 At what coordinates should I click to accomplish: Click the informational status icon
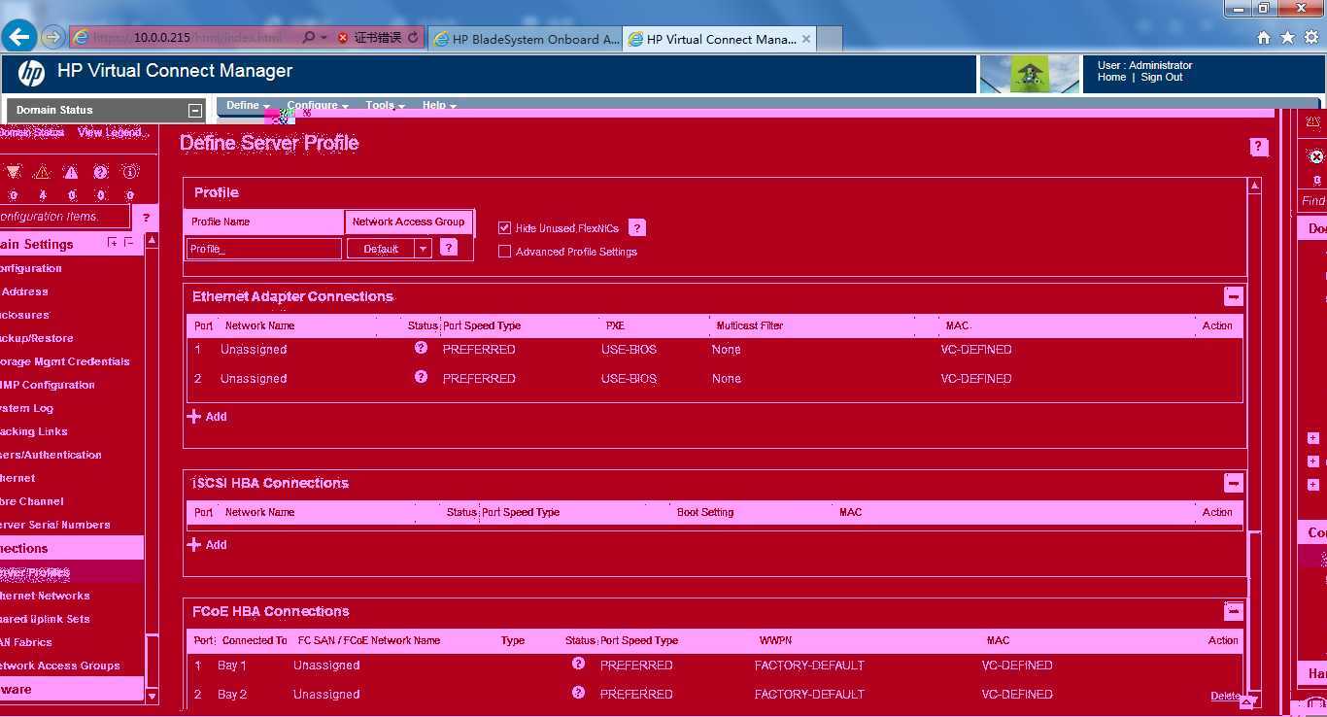(129, 172)
